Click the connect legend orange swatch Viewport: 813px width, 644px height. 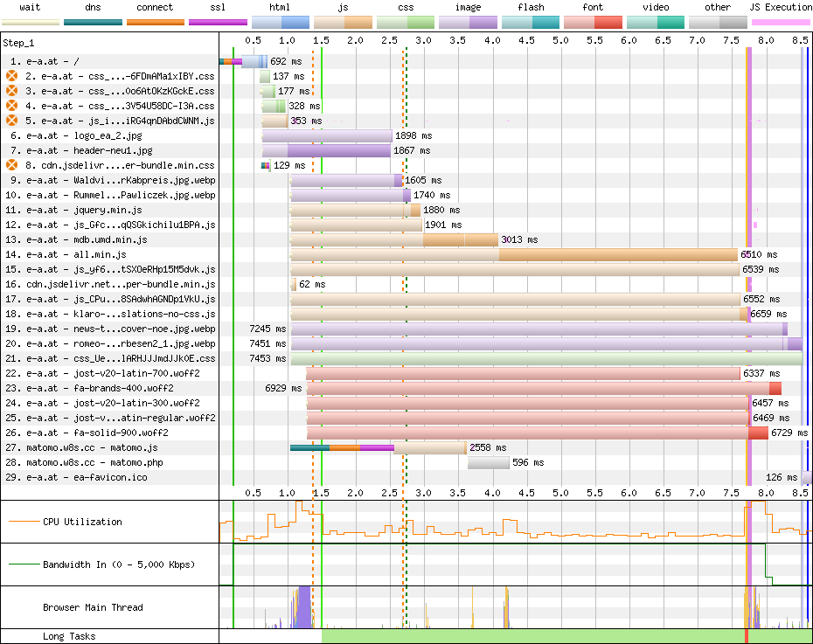tap(156, 22)
